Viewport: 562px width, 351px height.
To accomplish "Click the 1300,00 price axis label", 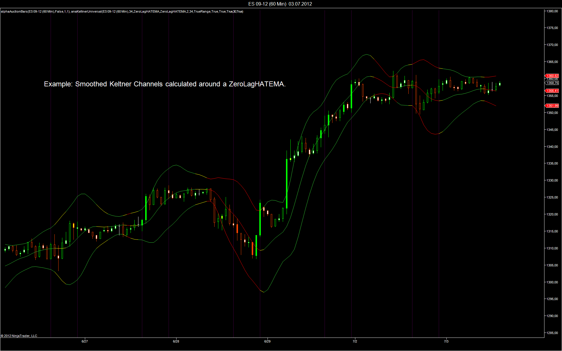I will [552, 282].
